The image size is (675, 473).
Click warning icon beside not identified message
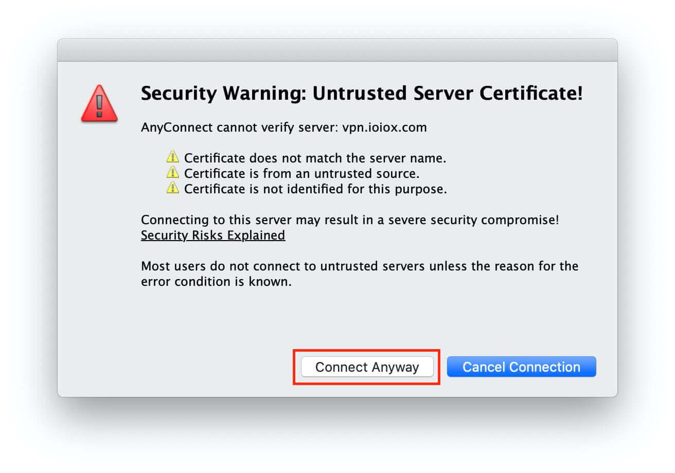click(172, 188)
